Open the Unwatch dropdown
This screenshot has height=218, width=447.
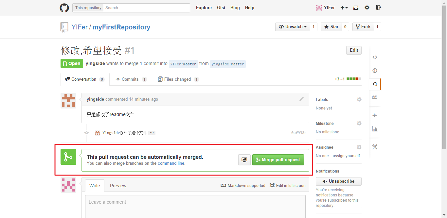click(293, 27)
